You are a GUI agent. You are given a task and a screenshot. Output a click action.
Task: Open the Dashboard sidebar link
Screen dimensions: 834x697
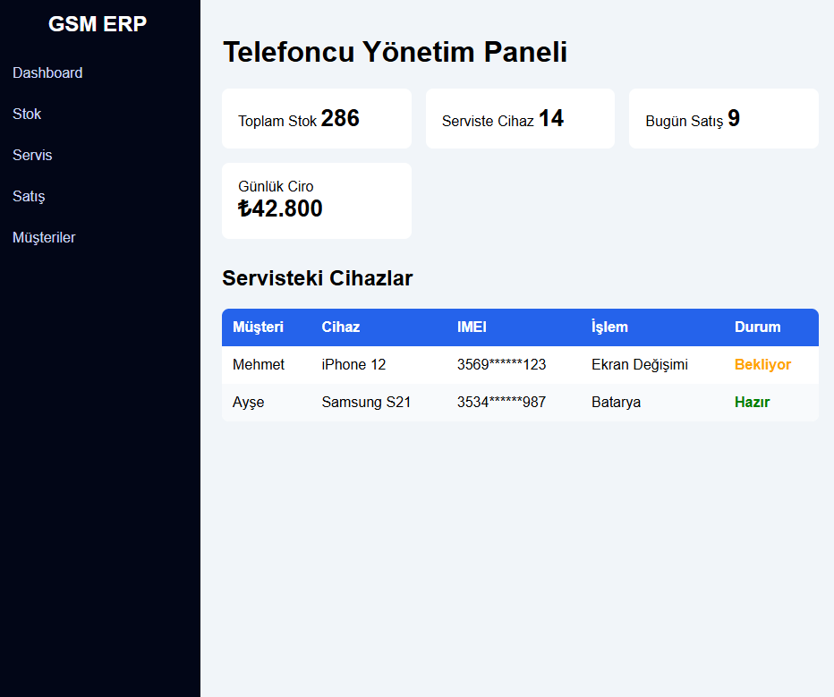coord(47,73)
